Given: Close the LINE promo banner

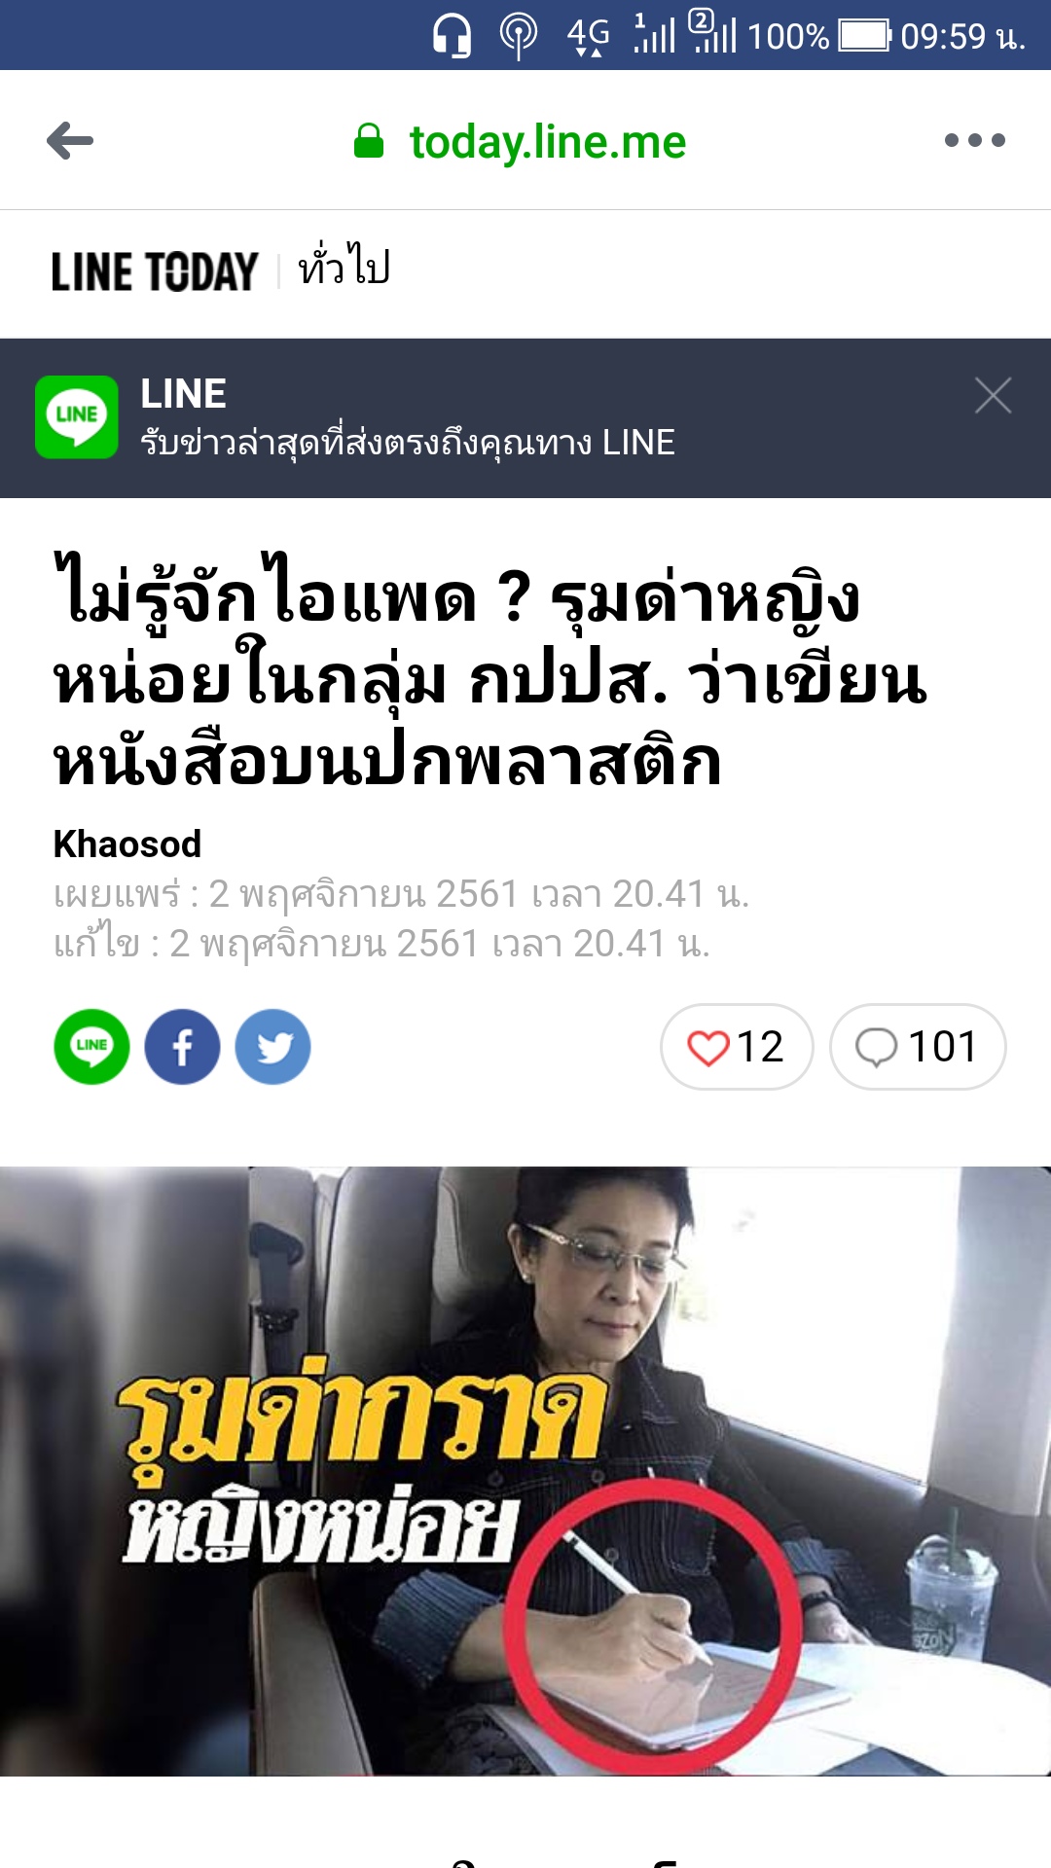Looking at the screenshot, I should [x=993, y=395].
